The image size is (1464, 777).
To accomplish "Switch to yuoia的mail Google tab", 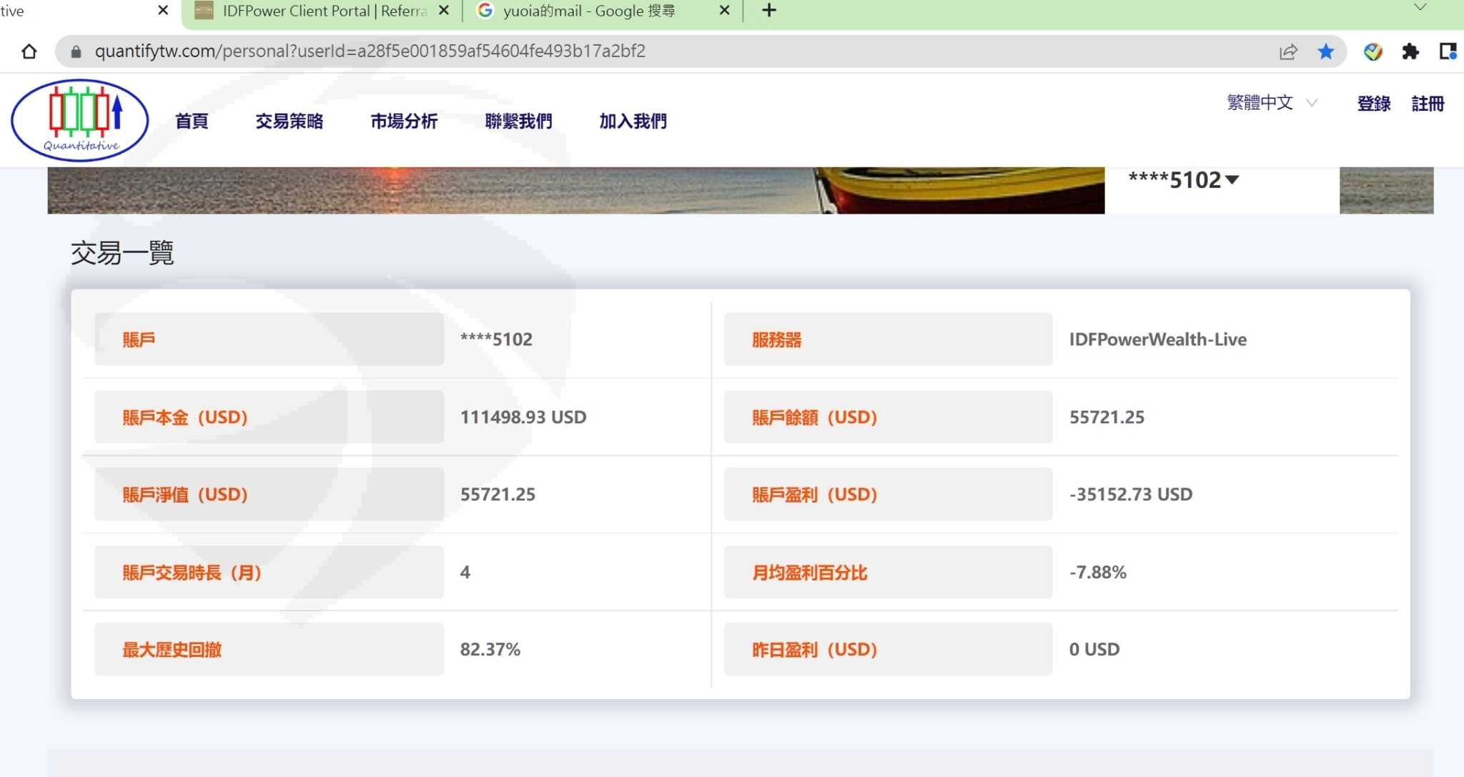I will tap(588, 11).
